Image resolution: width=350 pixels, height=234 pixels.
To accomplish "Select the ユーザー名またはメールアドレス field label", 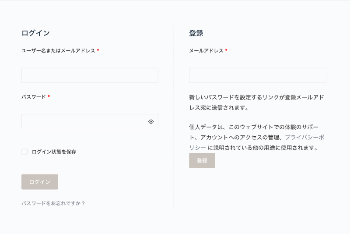I will point(58,51).
